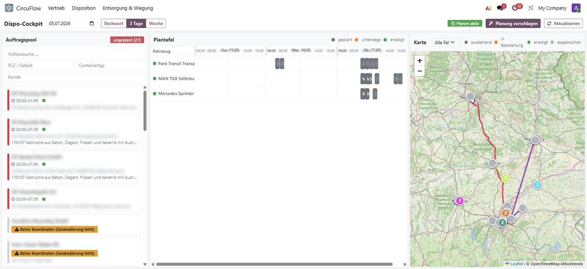Focus the Volltextsuche search field
Screen dimensions: 587x269
click(x=75, y=54)
